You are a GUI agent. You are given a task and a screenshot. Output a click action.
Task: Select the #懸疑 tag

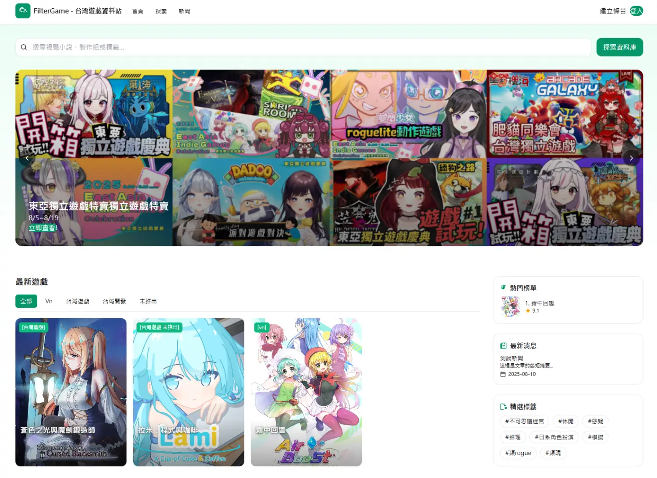pos(595,421)
